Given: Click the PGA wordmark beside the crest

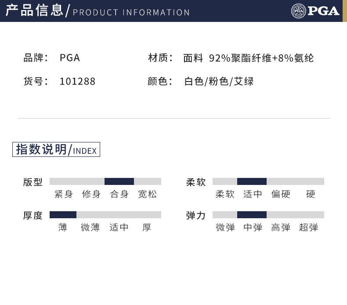Looking at the screenshot, I should (323, 11).
